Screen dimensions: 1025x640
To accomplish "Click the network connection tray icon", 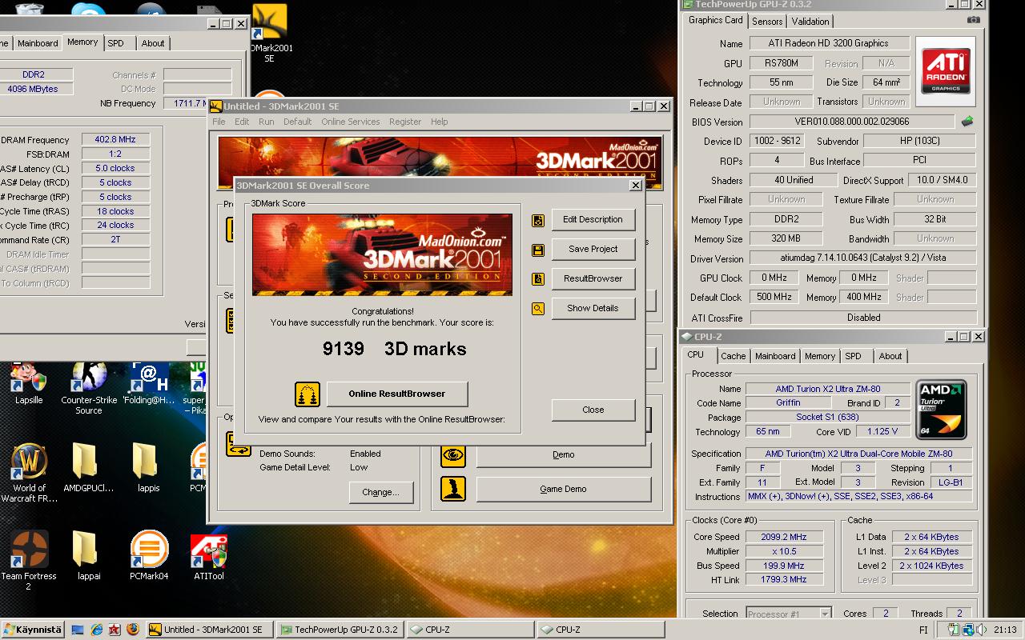I will [967, 630].
